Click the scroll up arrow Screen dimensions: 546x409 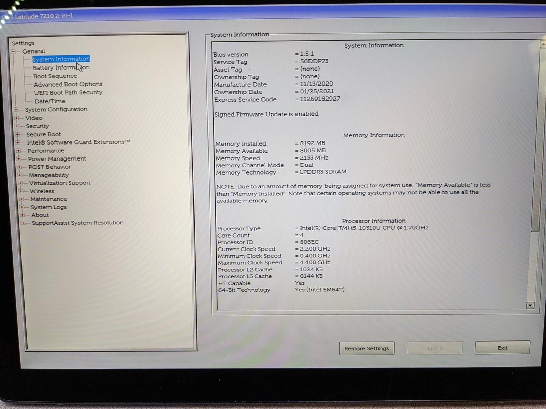pyautogui.click(x=543, y=44)
